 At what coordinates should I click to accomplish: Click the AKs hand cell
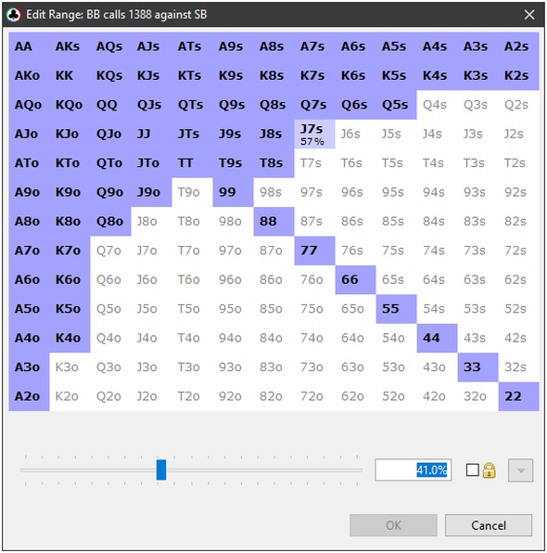click(70, 46)
